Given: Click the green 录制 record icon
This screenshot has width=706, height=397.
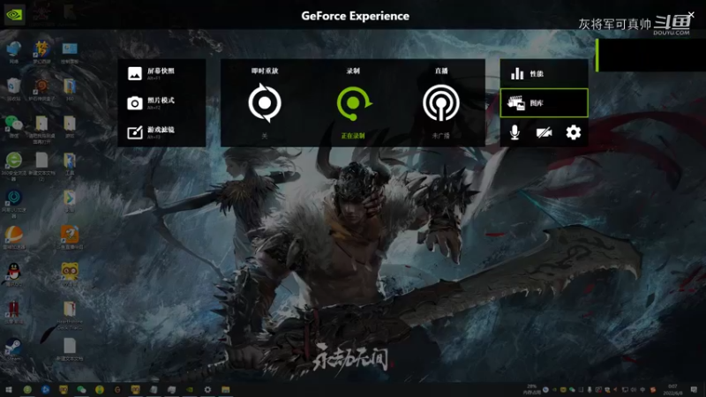Looking at the screenshot, I should (354, 103).
